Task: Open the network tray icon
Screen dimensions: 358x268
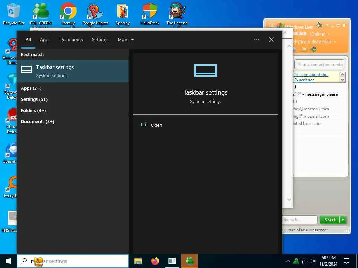Action: [x=305, y=261]
